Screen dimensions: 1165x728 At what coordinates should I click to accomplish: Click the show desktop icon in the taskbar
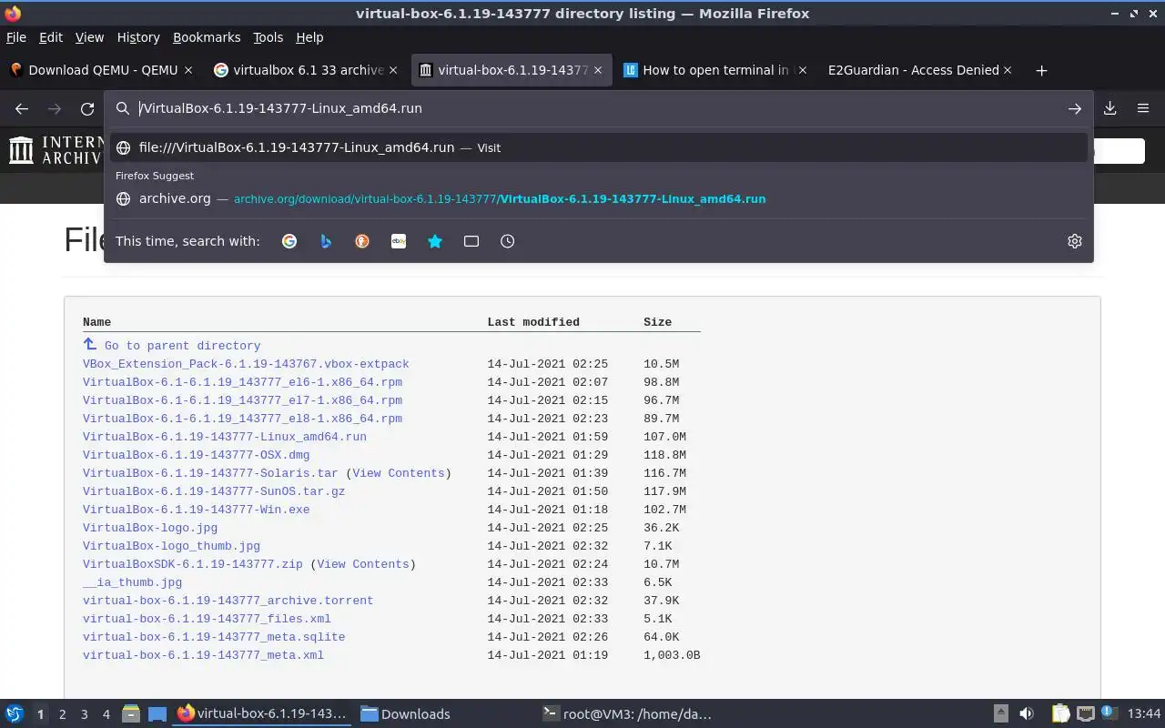coord(157,714)
